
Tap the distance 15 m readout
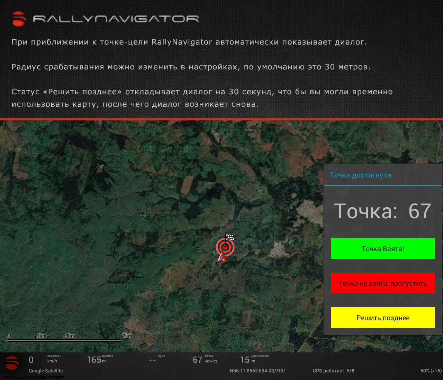[x=254, y=359]
